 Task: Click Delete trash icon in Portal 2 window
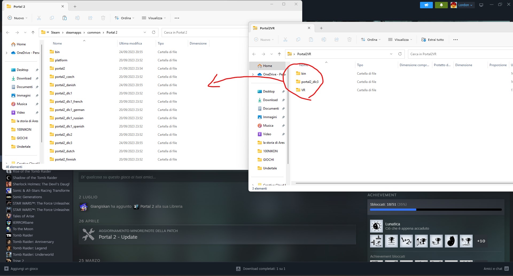coord(103,18)
